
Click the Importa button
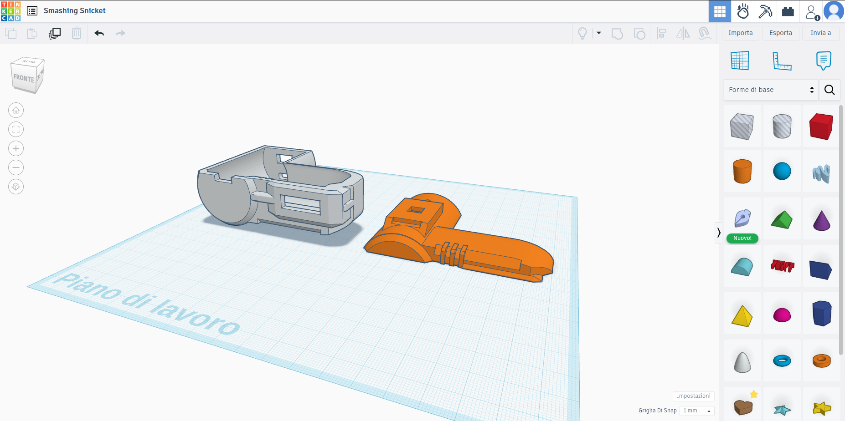(x=741, y=33)
